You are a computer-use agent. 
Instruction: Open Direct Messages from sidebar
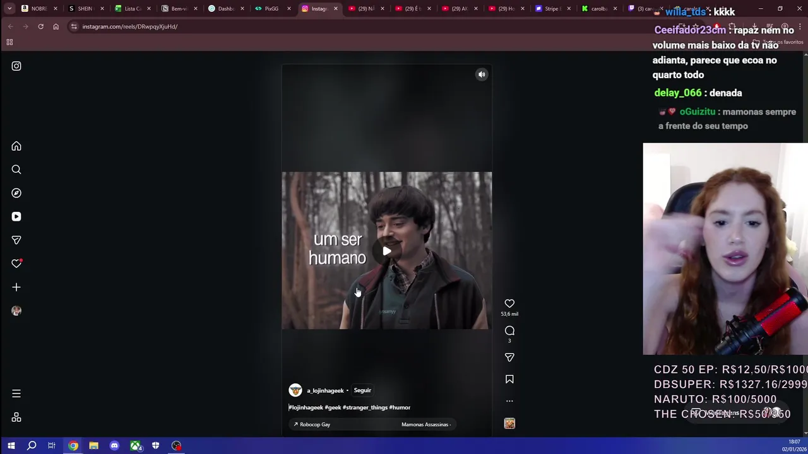pyautogui.click(x=16, y=240)
